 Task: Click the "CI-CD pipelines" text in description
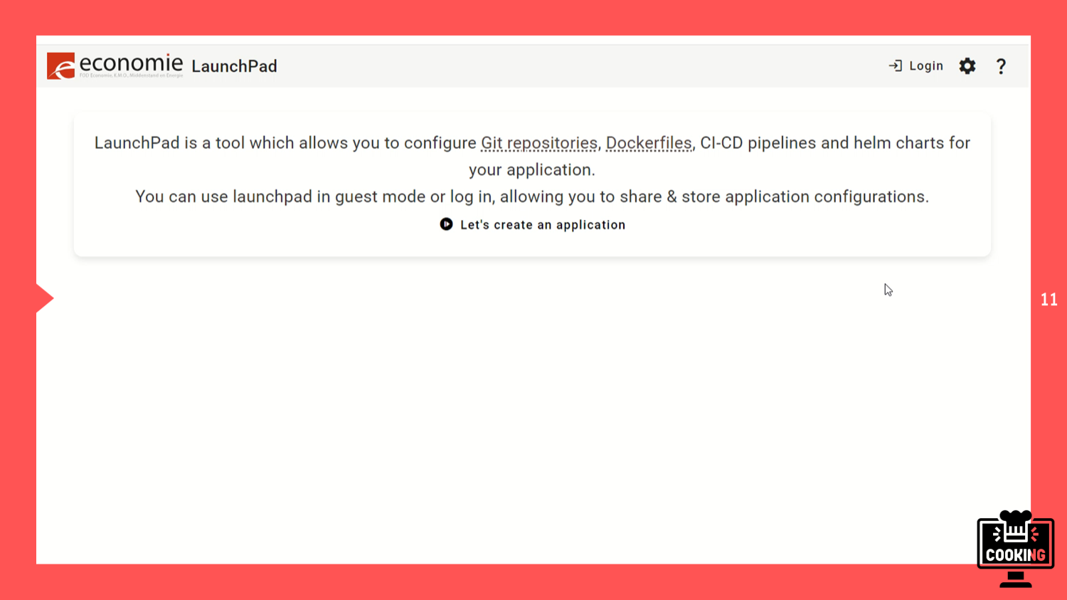(x=758, y=143)
